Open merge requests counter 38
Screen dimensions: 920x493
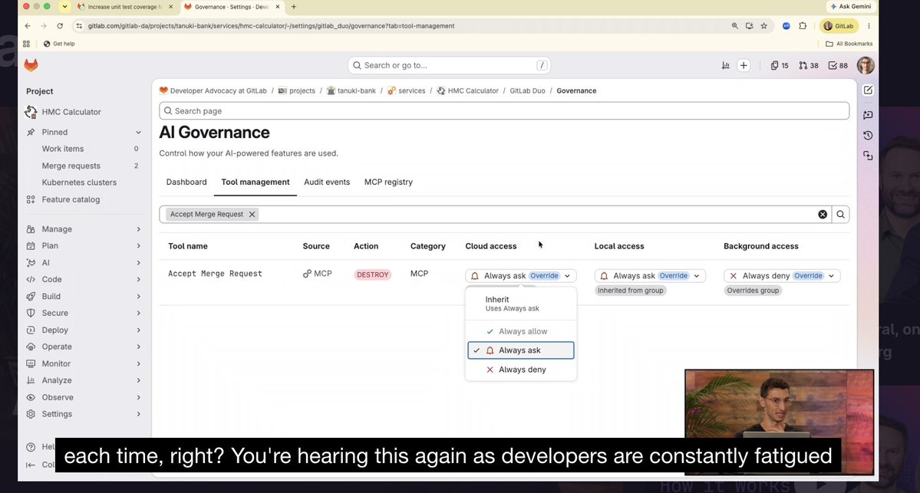809,66
